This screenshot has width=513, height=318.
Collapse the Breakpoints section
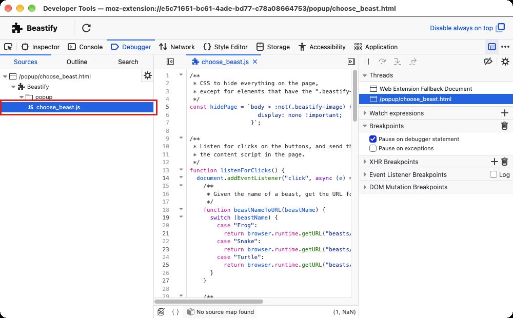click(x=365, y=126)
